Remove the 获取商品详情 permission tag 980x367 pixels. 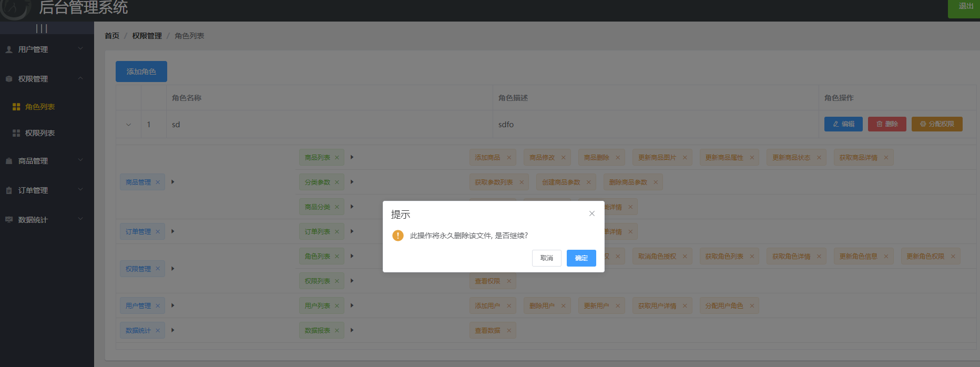[886, 158]
